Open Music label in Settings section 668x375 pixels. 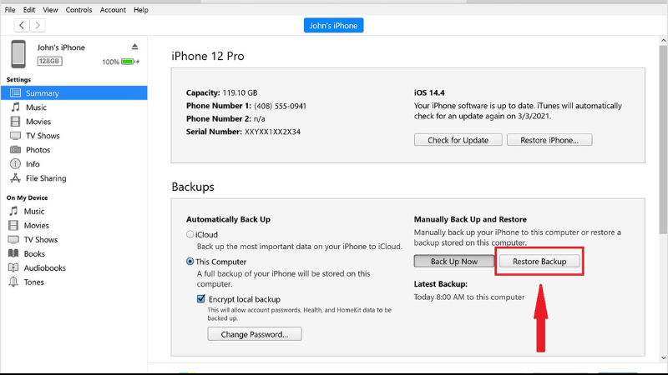36,107
